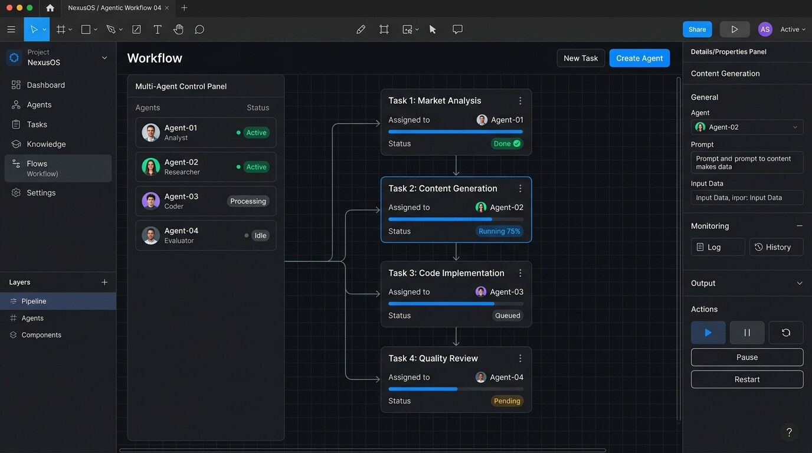The width and height of the screenshot is (812, 453).
Task: Go to Dashboard in sidebar
Action: click(58, 85)
